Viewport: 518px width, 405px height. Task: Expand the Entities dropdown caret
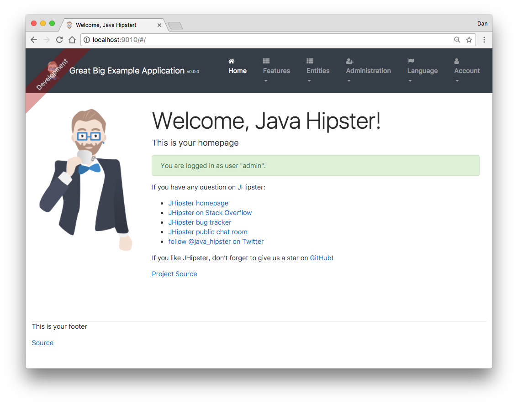click(x=309, y=81)
